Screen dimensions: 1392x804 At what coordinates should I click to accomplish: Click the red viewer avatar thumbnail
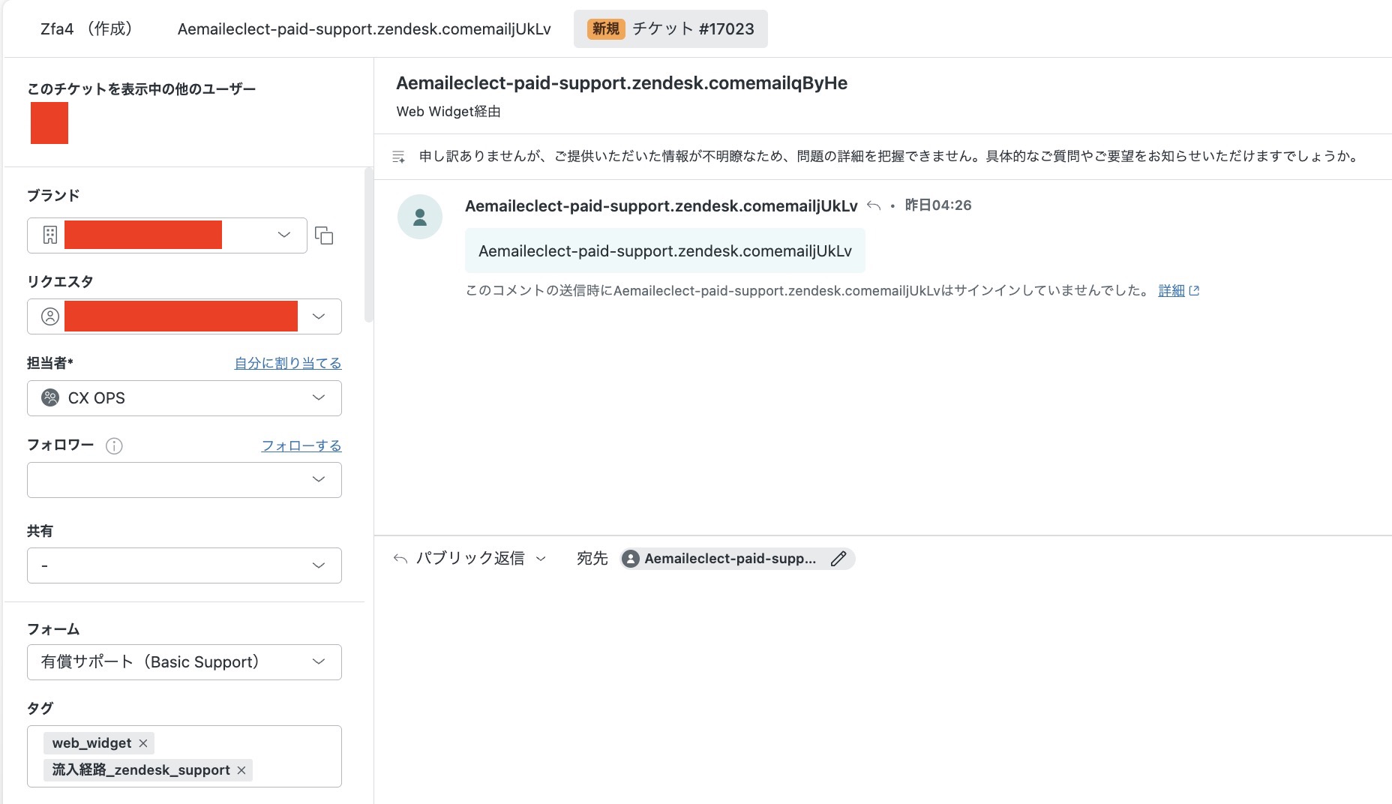49,123
